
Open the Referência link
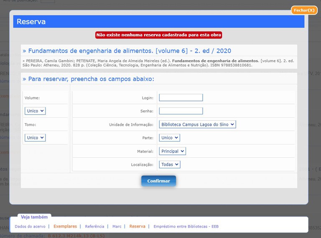click(94, 226)
